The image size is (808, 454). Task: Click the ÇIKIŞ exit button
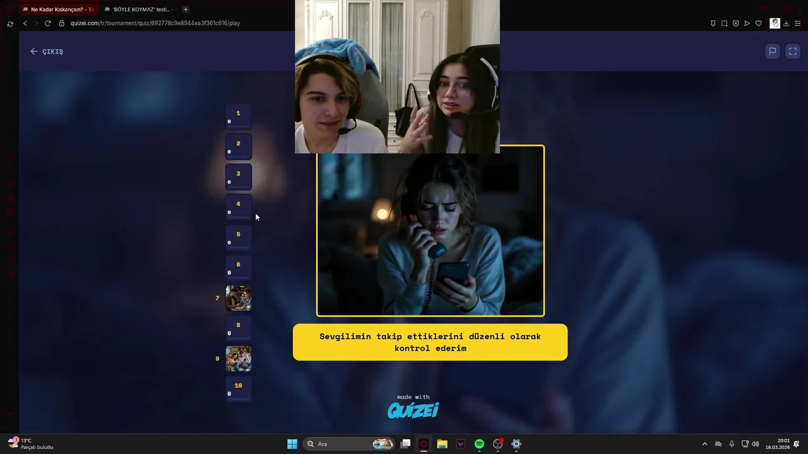pos(47,52)
